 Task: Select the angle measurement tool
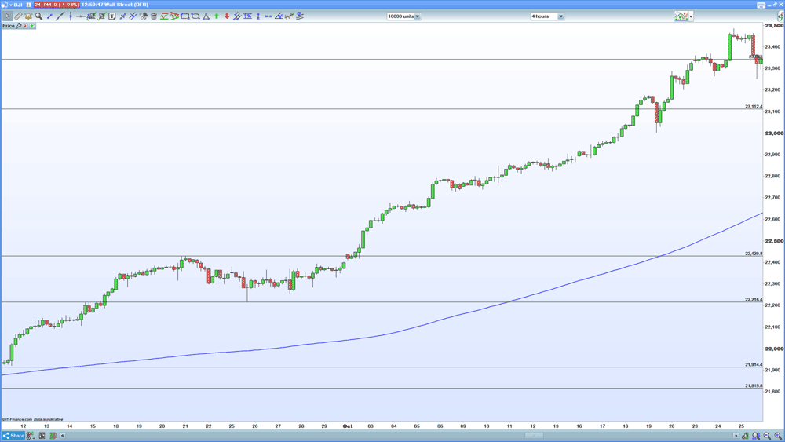tap(279, 16)
